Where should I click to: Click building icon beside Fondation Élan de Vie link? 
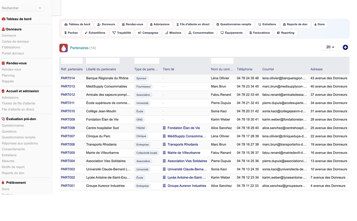(164, 128)
